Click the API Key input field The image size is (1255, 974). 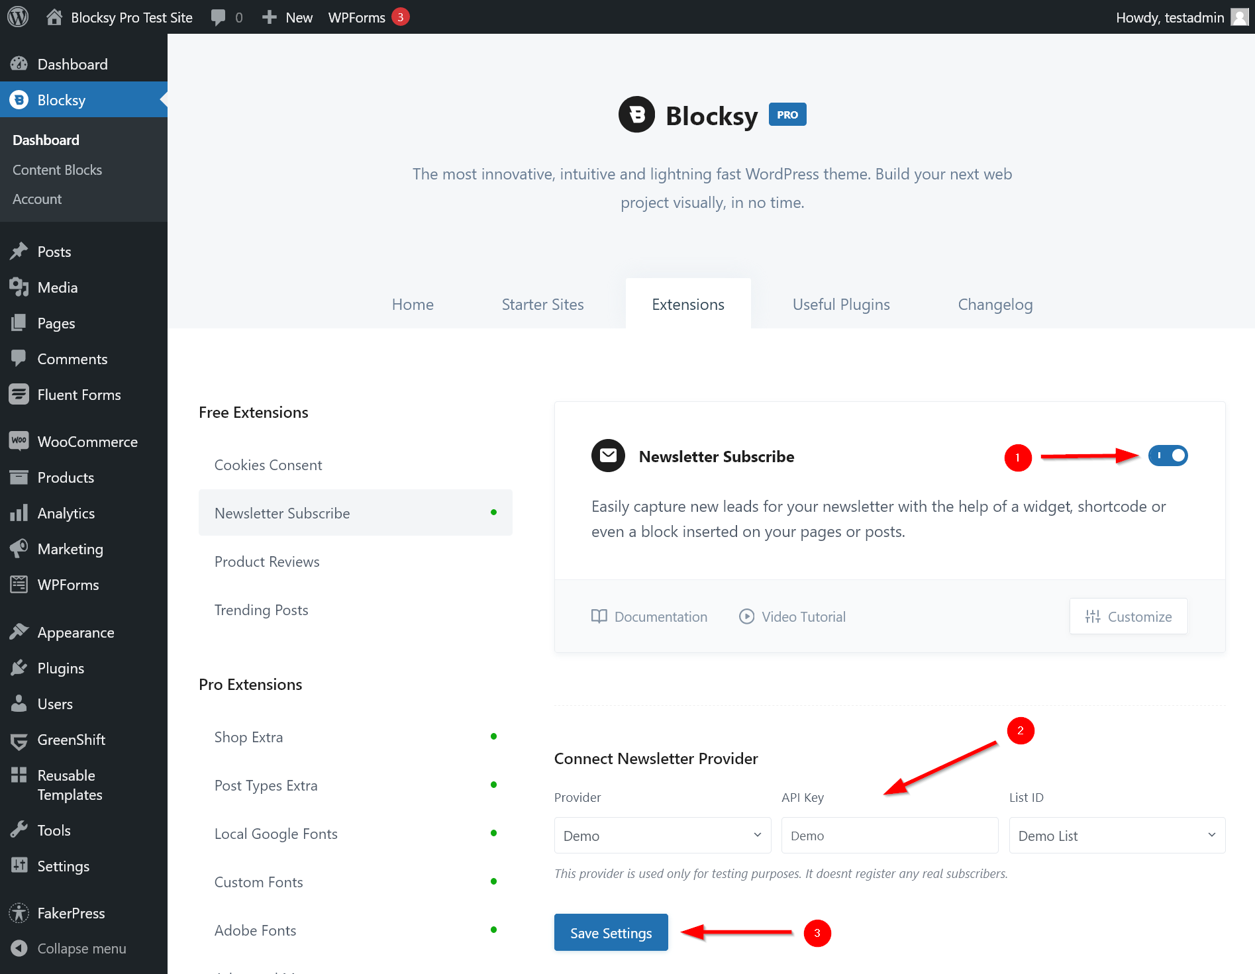889,836
